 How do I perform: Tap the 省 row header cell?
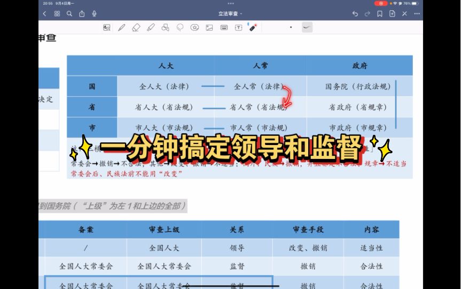[x=92, y=107]
